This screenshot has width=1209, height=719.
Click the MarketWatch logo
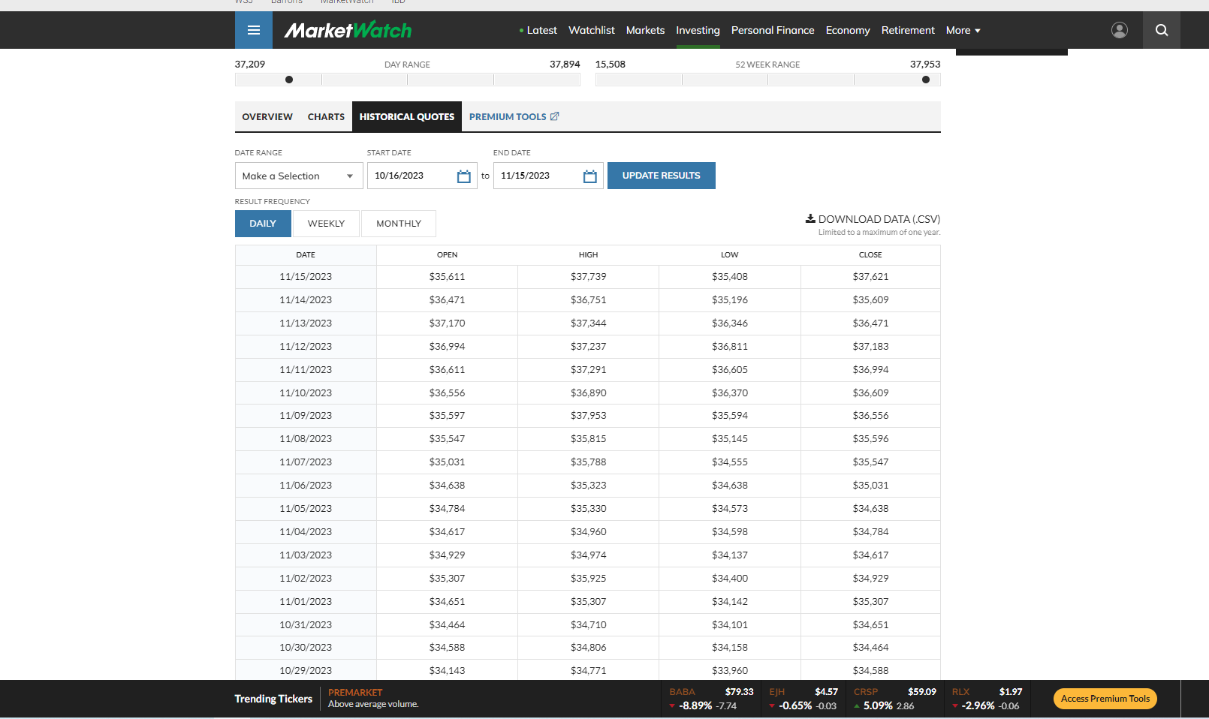coord(348,30)
